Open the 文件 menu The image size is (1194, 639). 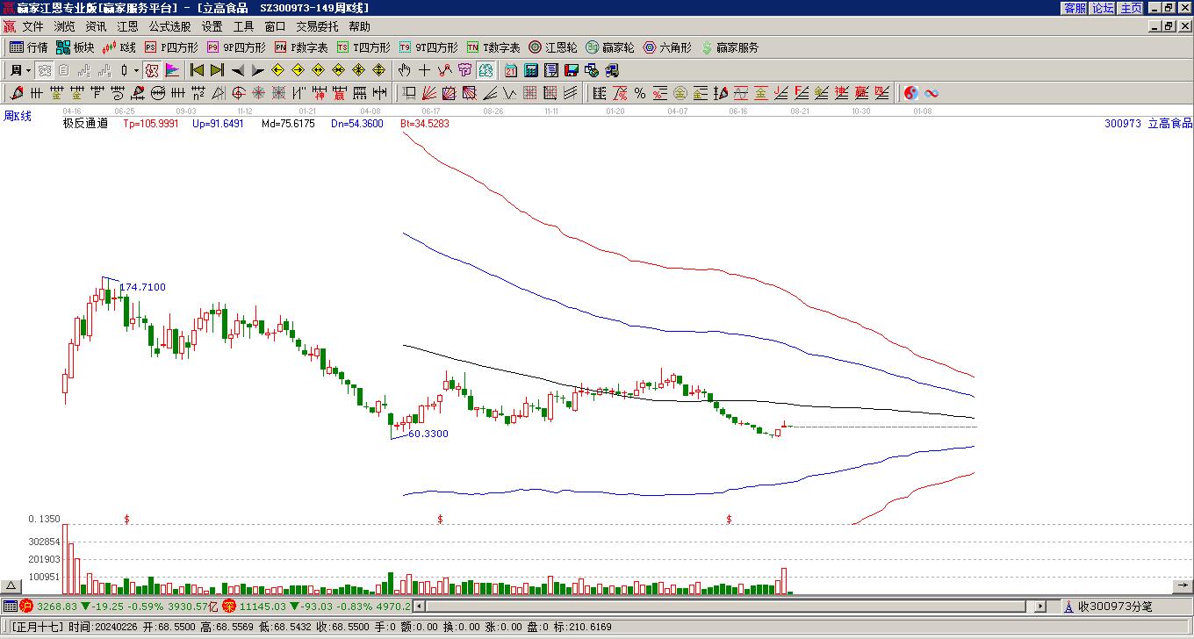pos(33,26)
